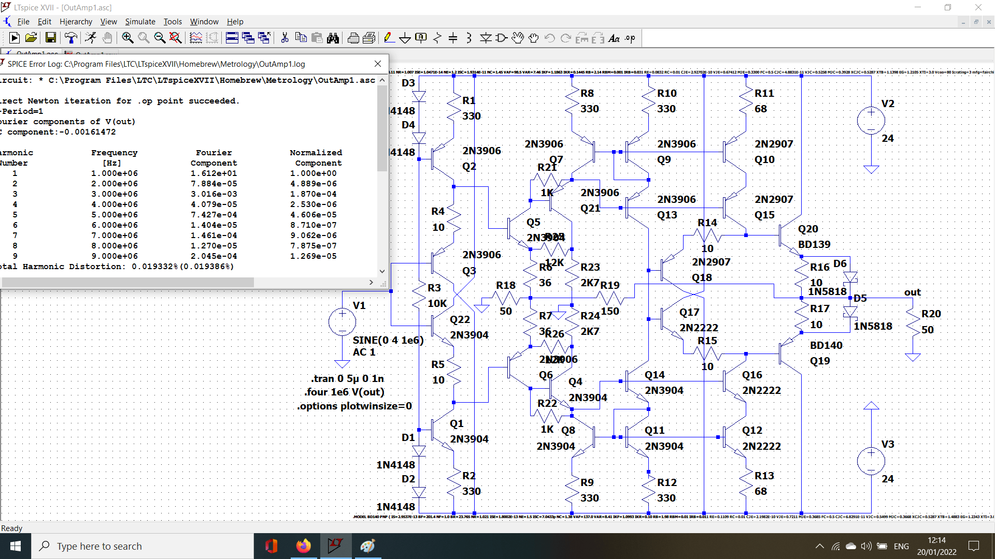The width and height of the screenshot is (995, 559).
Task: Click the volume speaker tray icon
Action: point(866,546)
